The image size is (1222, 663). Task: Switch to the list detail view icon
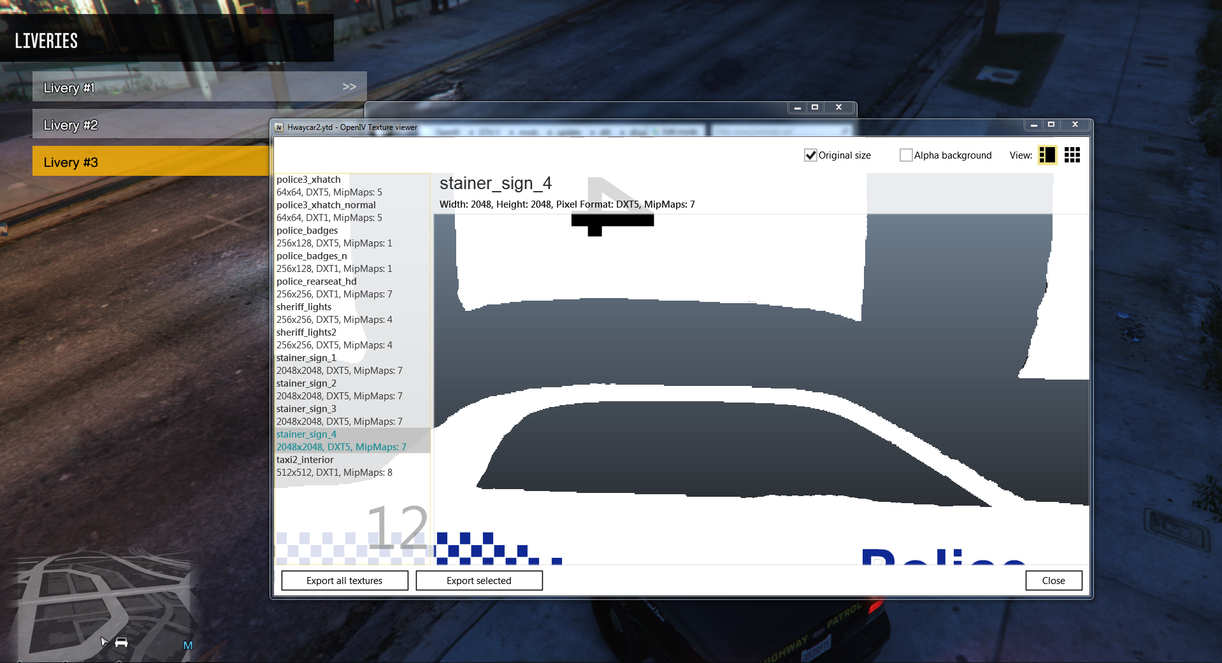(x=1047, y=155)
